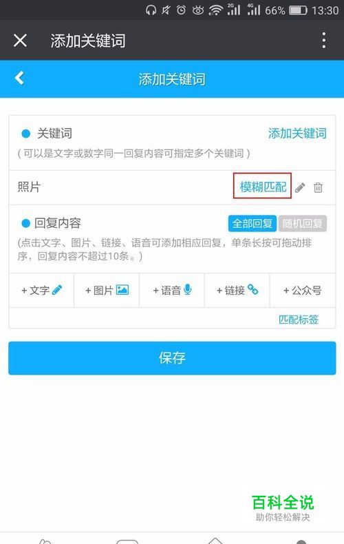
Task: Tap the Wi-Fi icon in status bar
Action: 215,10
